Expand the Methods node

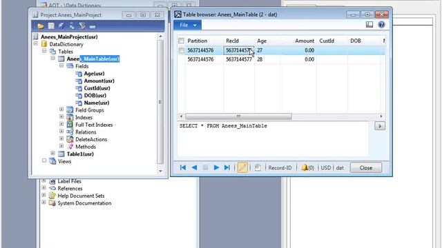click(x=61, y=146)
